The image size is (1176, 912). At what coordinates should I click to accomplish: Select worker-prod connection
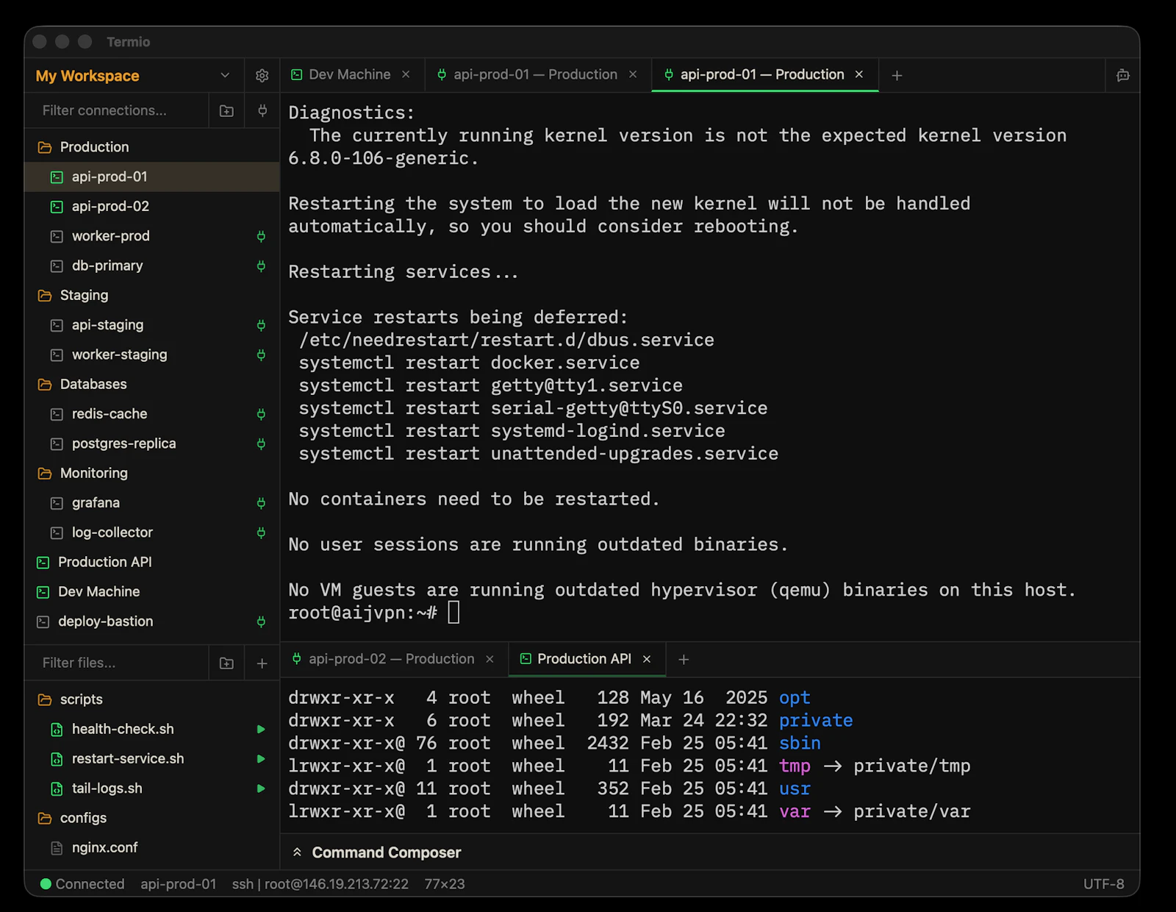152,236
